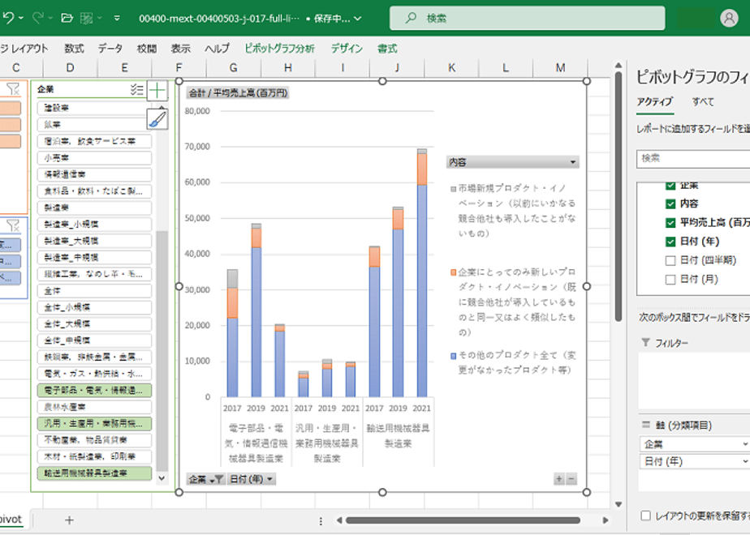Open the 数式 ribbon tab
Screen dimensions: 750x535
click(x=74, y=49)
